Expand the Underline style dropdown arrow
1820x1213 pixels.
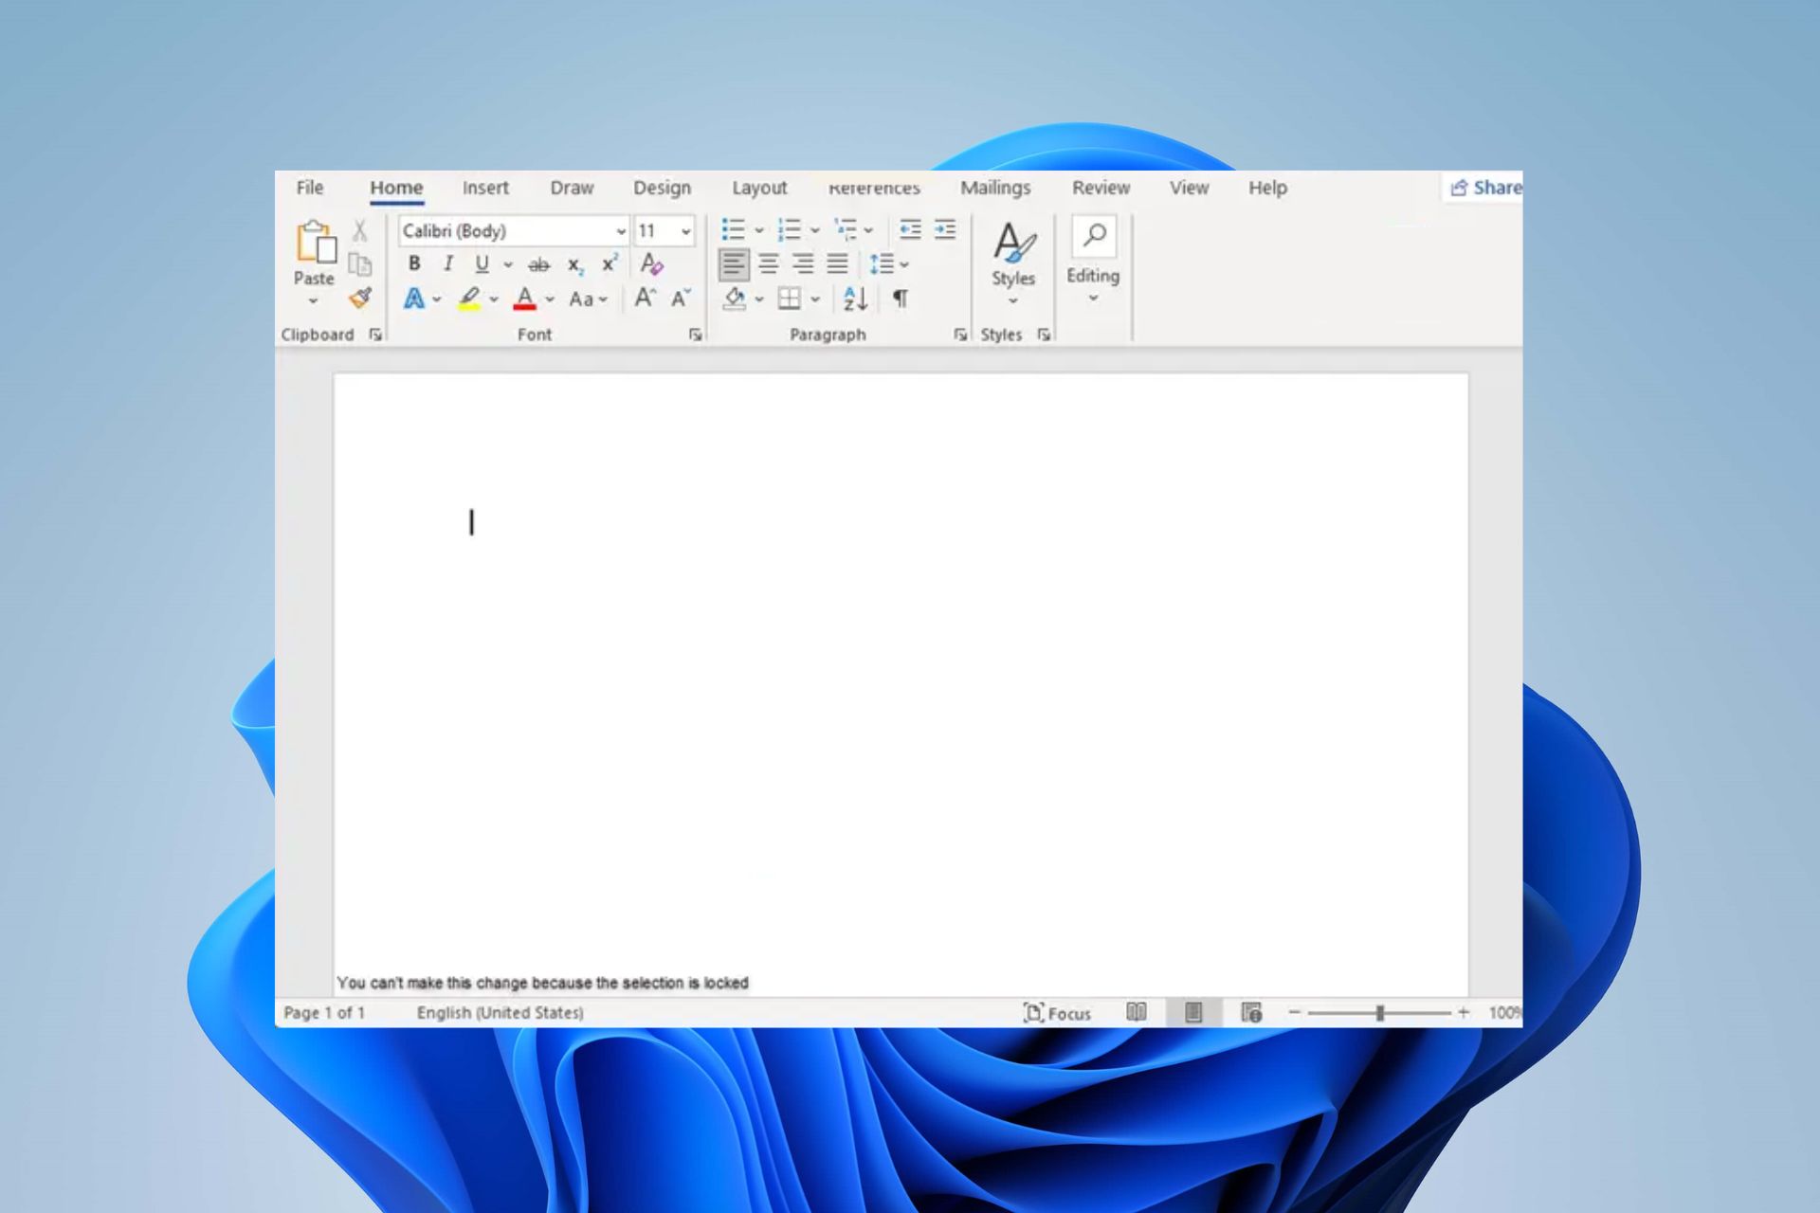(508, 265)
